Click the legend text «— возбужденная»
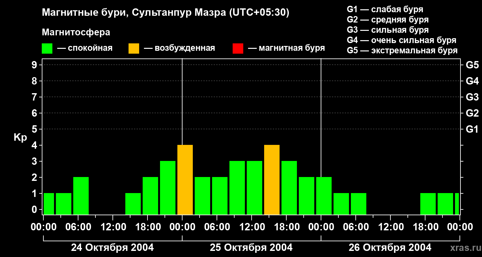Viewport: 482px width, 257px height. [179, 48]
